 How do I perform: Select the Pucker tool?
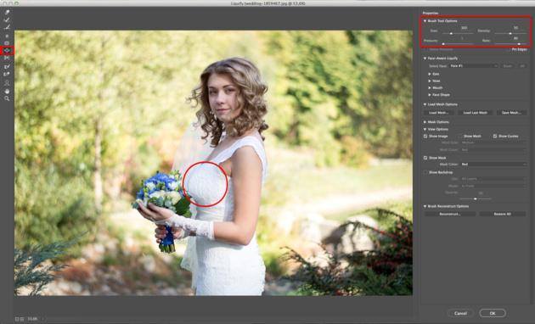(7, 43)
